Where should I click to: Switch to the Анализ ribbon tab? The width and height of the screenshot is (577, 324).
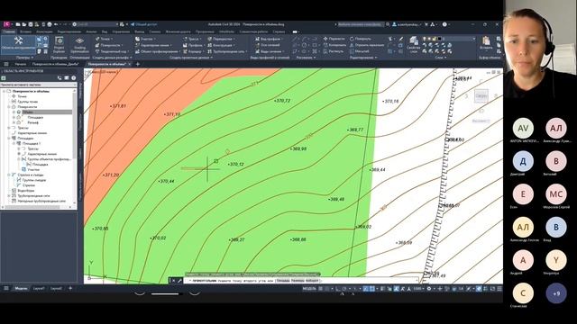coord(91,32)
